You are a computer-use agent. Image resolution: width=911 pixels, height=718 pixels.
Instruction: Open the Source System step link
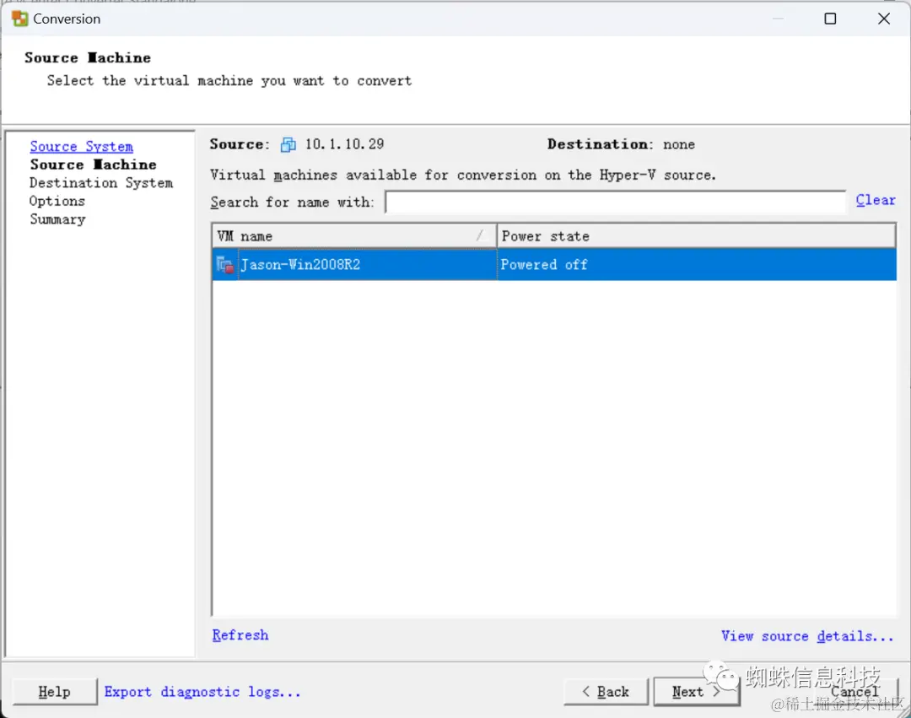pos(81,147)
